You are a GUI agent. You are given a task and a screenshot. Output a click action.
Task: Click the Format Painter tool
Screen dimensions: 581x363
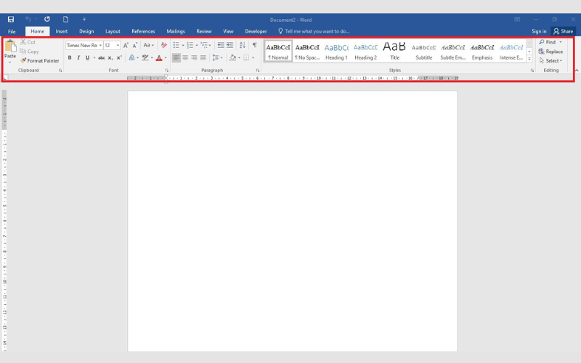(x=40, y=61)
